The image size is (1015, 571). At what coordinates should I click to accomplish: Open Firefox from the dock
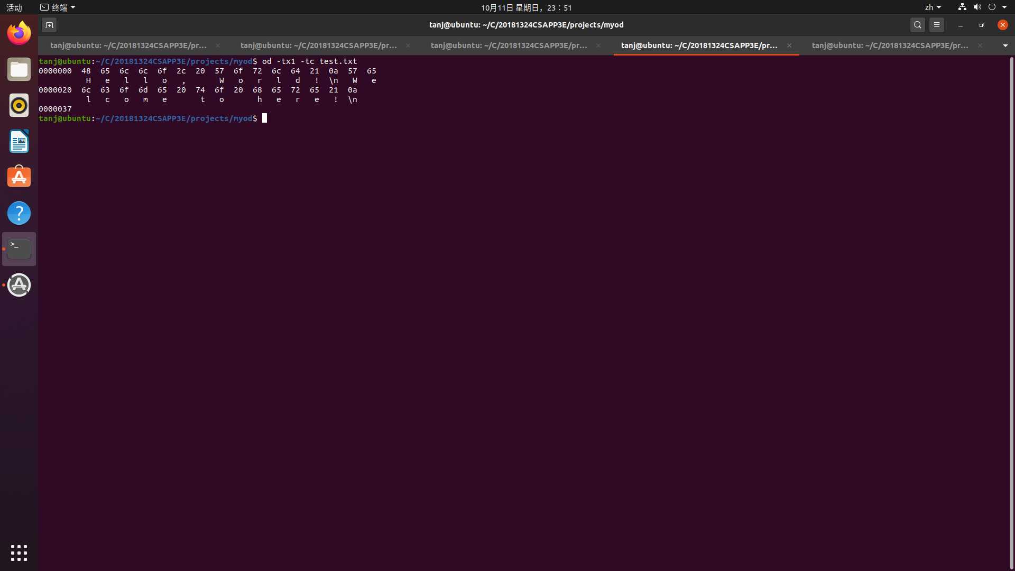[x=19, y=33]
